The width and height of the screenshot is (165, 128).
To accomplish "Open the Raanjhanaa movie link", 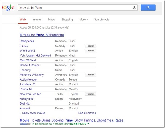I will (x=27, y=41).
